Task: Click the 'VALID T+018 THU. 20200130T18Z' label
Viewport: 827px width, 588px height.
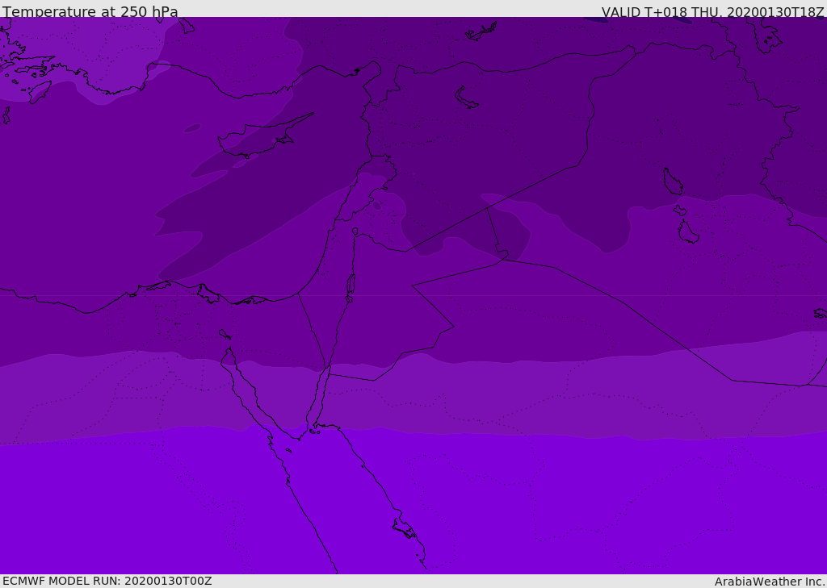Action: click(x=712, y=11)
